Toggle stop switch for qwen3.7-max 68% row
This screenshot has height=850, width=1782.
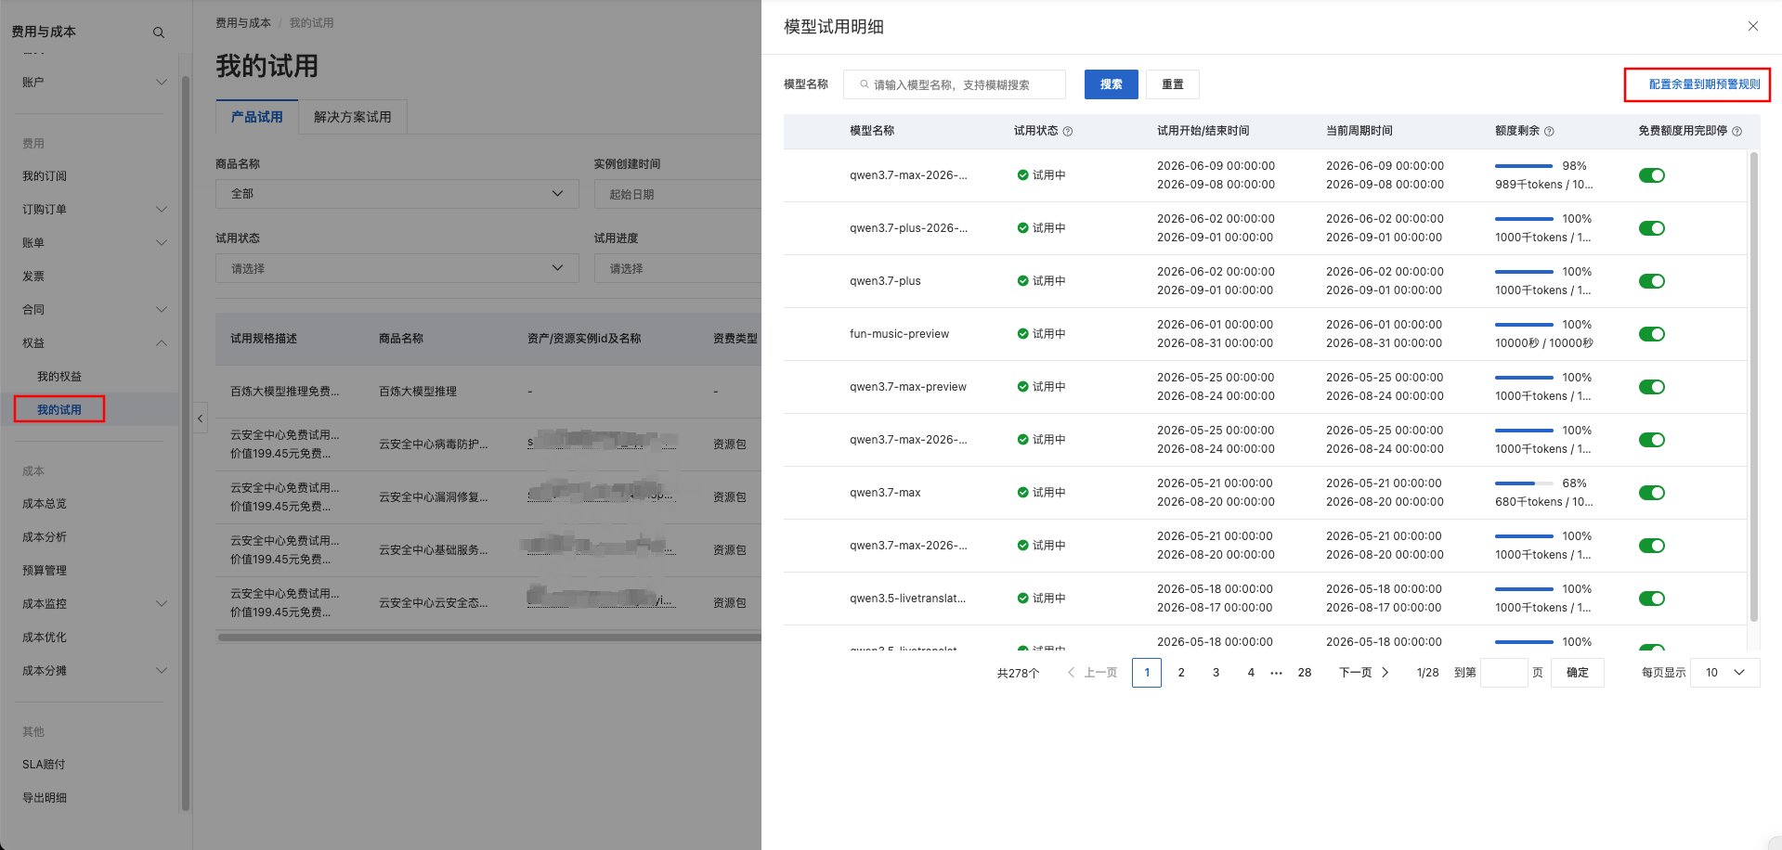click(x=1651, y=493)
